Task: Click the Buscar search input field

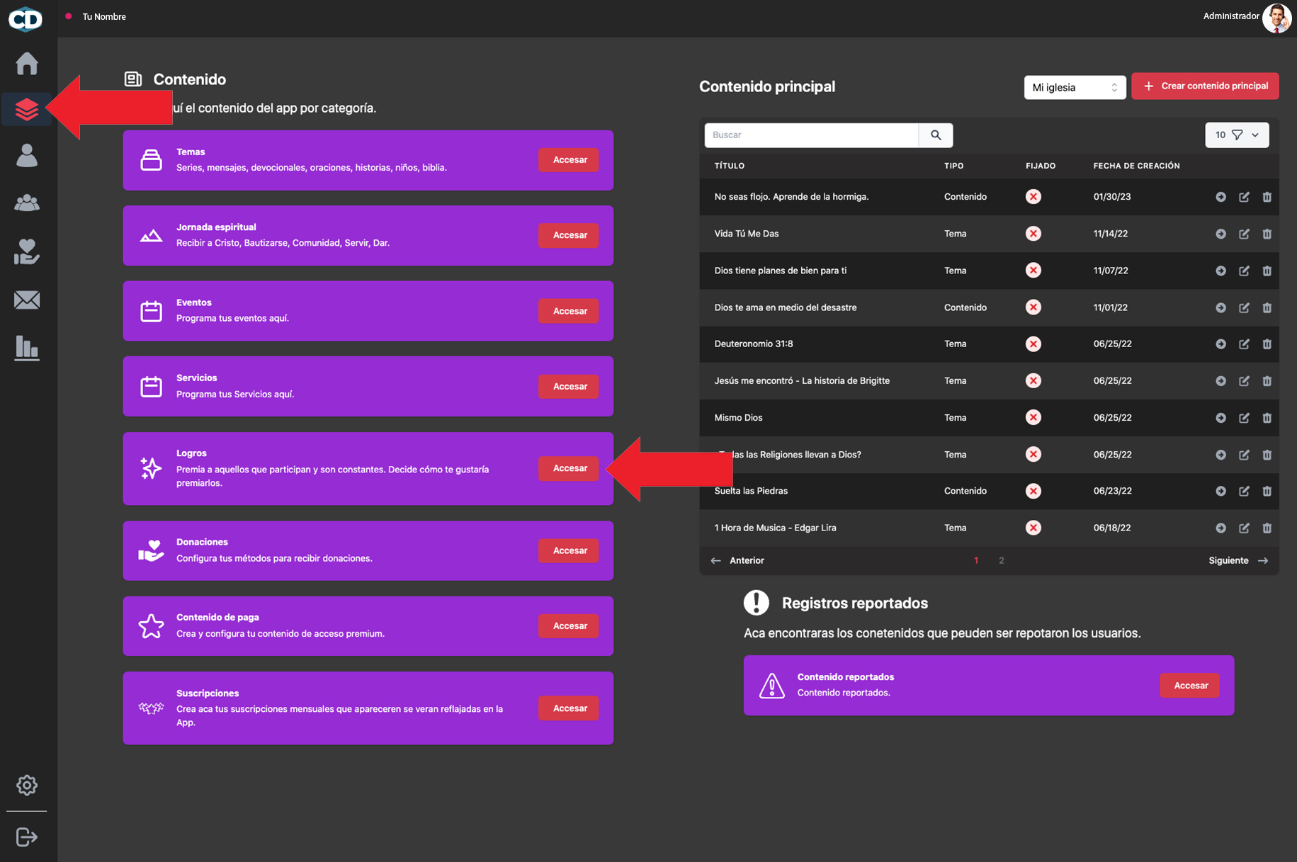Action: pos(811,135)
